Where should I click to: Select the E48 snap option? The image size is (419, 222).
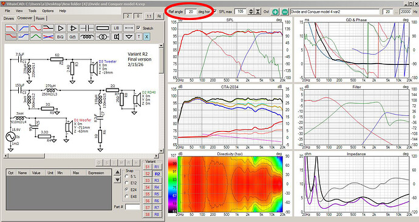(127, 197)
